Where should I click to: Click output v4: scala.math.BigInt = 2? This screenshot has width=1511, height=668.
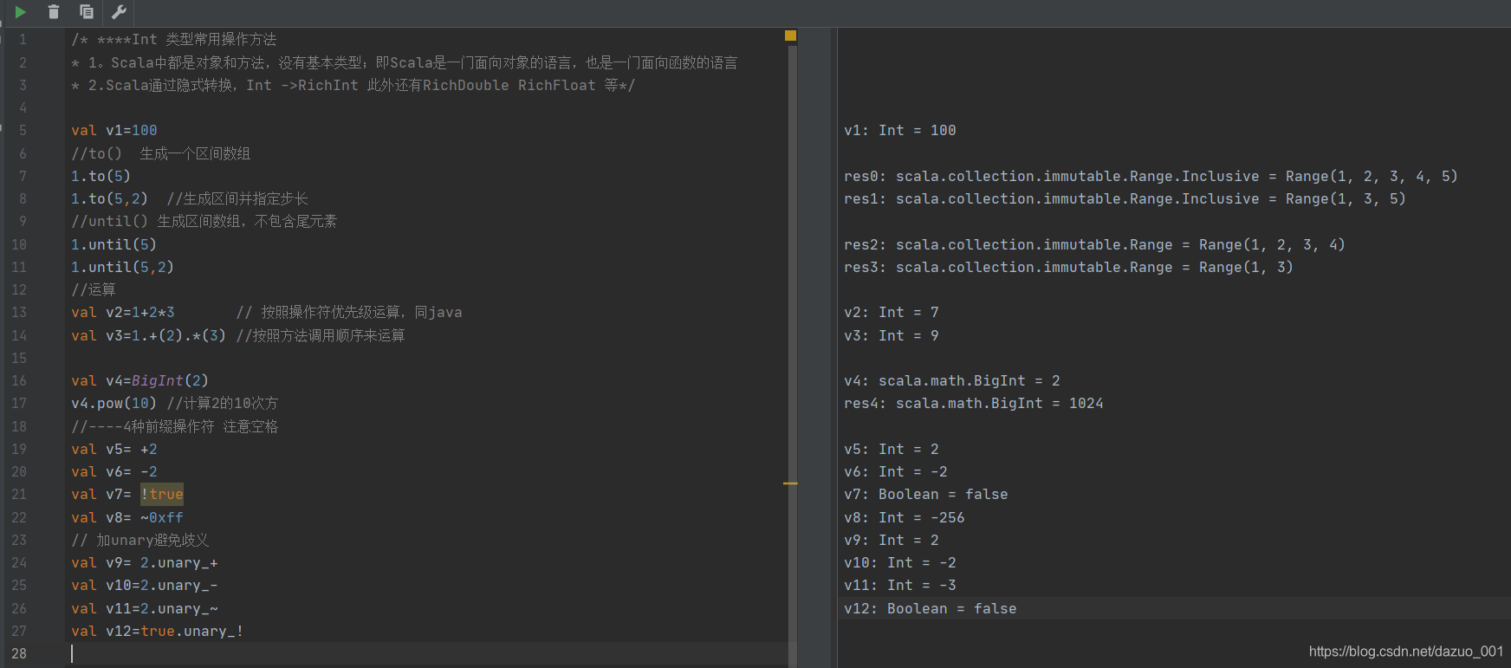coord(952,380)
